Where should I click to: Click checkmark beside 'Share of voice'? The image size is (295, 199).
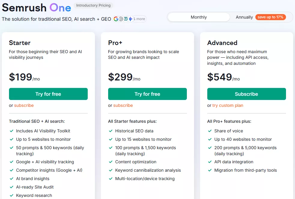pyautogui.click(x=210, y=131)
